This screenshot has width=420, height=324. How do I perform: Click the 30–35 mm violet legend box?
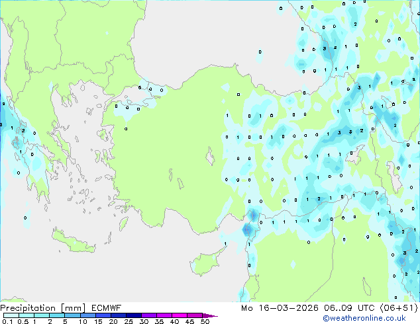tap(149, 315)
